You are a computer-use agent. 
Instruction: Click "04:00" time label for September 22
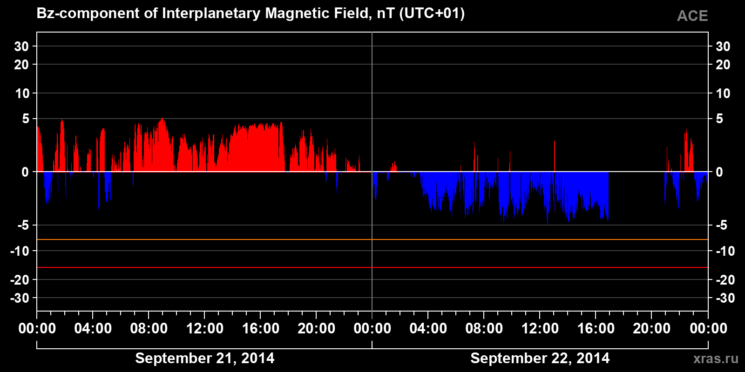[428, 328]
